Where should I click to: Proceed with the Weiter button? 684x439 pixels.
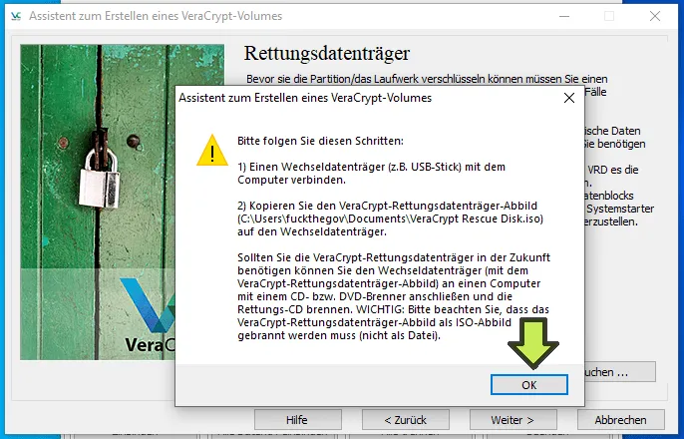click(x=513, y=420)
